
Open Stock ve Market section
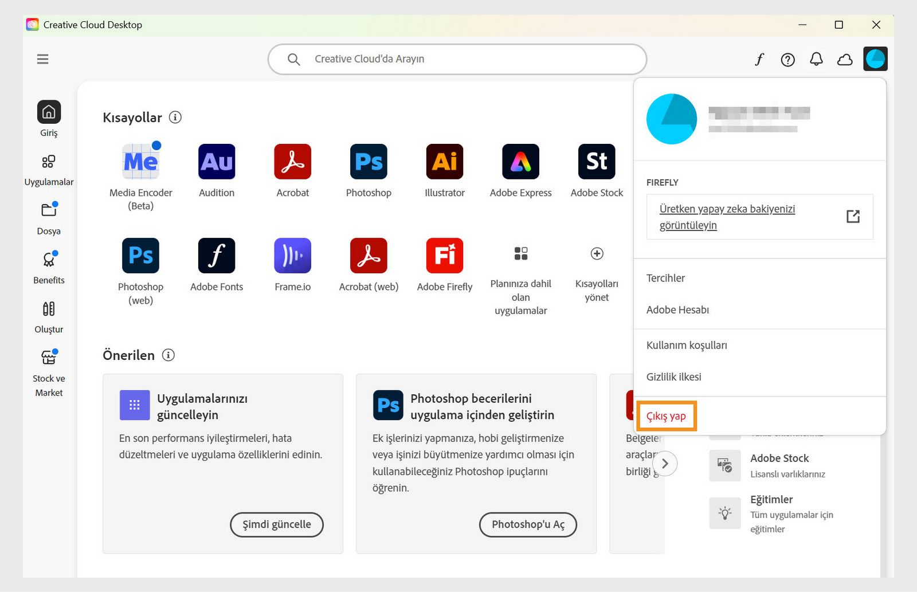[49, 364]
